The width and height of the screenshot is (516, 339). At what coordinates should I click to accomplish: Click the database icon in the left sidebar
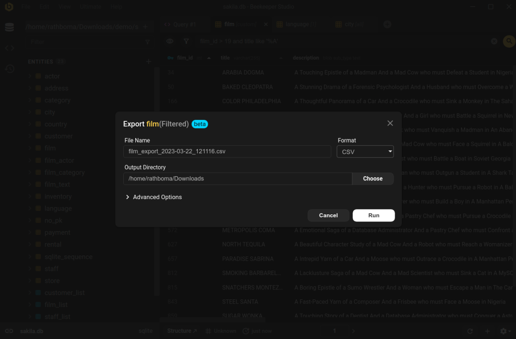pyautogui.click(x=10, y=27)
